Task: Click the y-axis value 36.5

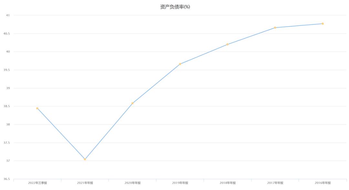Action: pyautogui.click(x=7, y=179)
